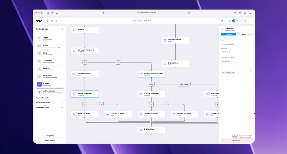Click check branch marker under Is it a new Customer?
Viewport: 287px width, 154px height.
[x=85, y=62]
